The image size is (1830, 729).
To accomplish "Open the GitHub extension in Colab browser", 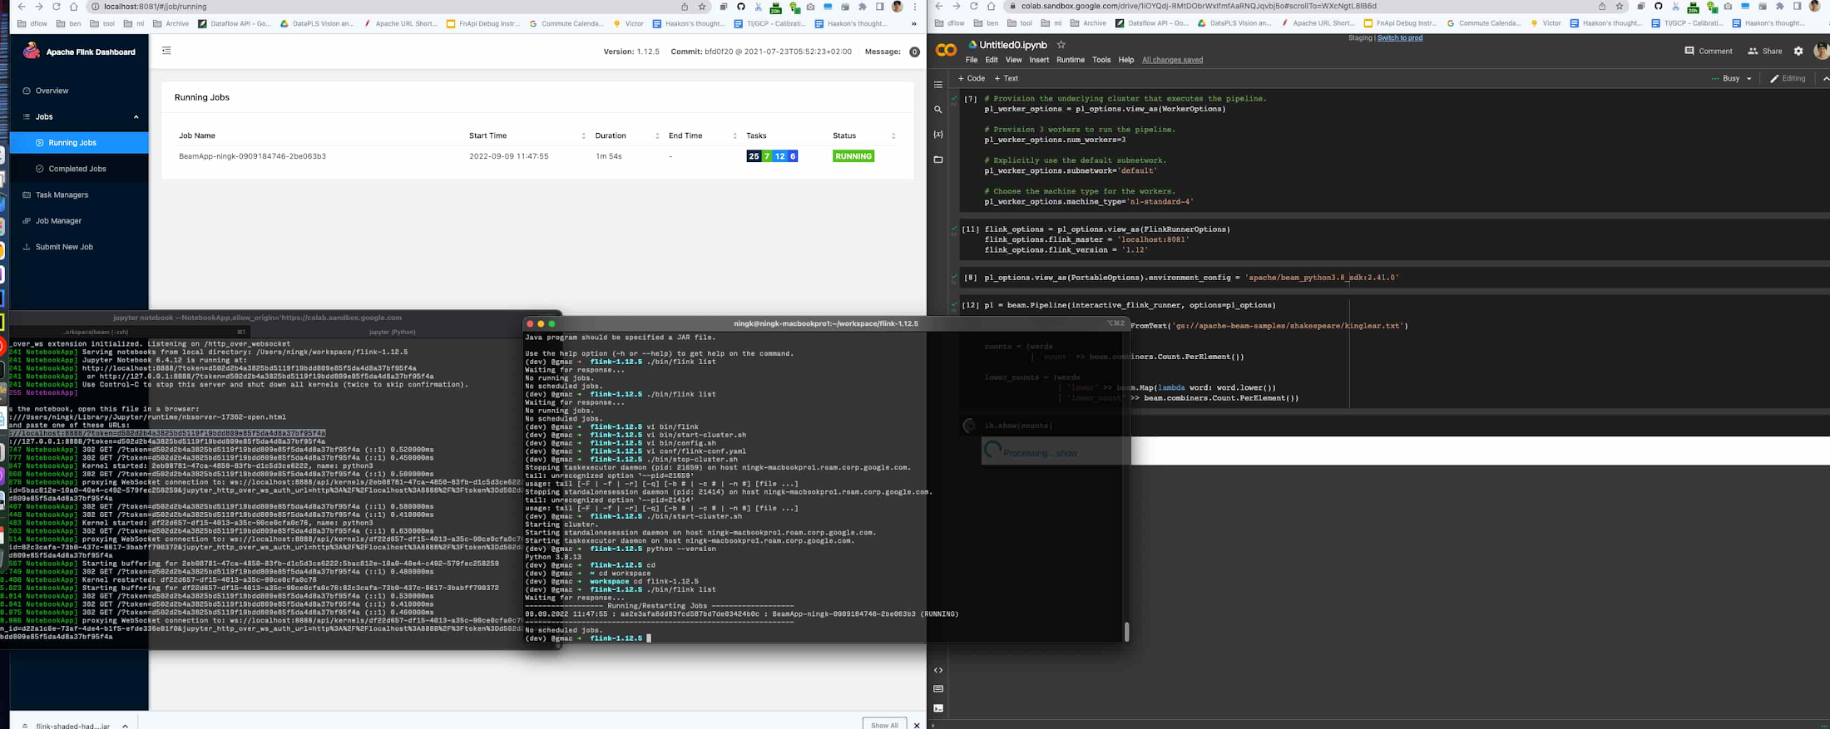I will tap(1658, 7).
